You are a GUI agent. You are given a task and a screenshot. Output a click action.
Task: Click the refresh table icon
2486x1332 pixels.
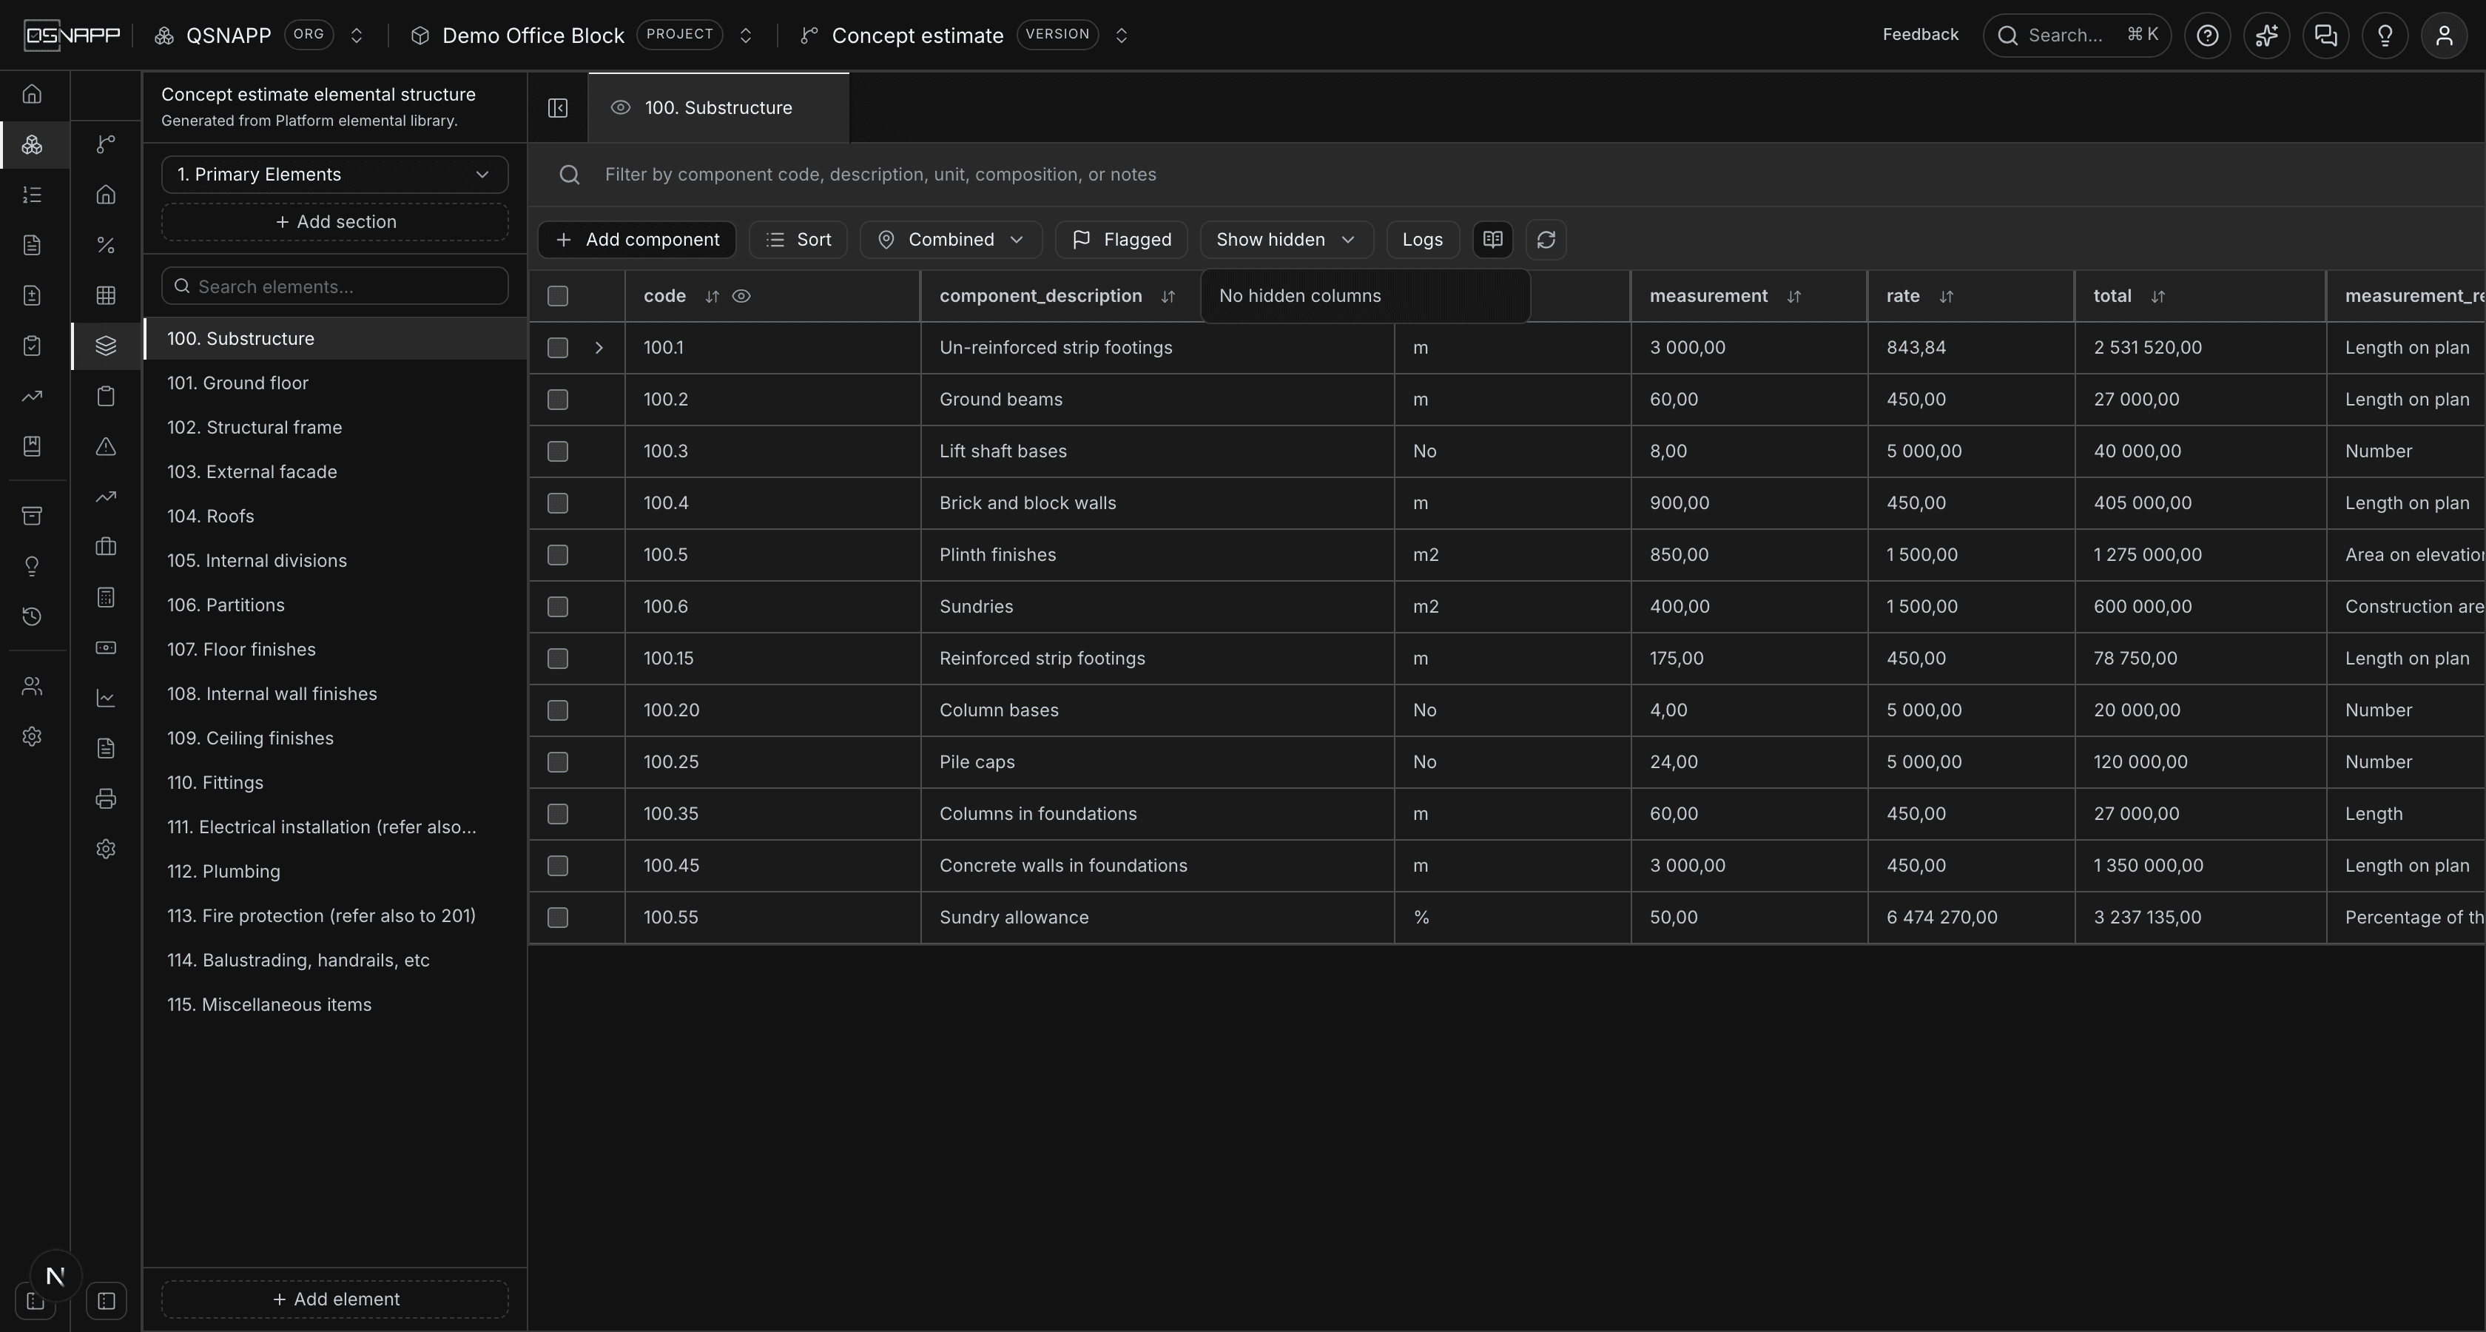pos(1546,239)
